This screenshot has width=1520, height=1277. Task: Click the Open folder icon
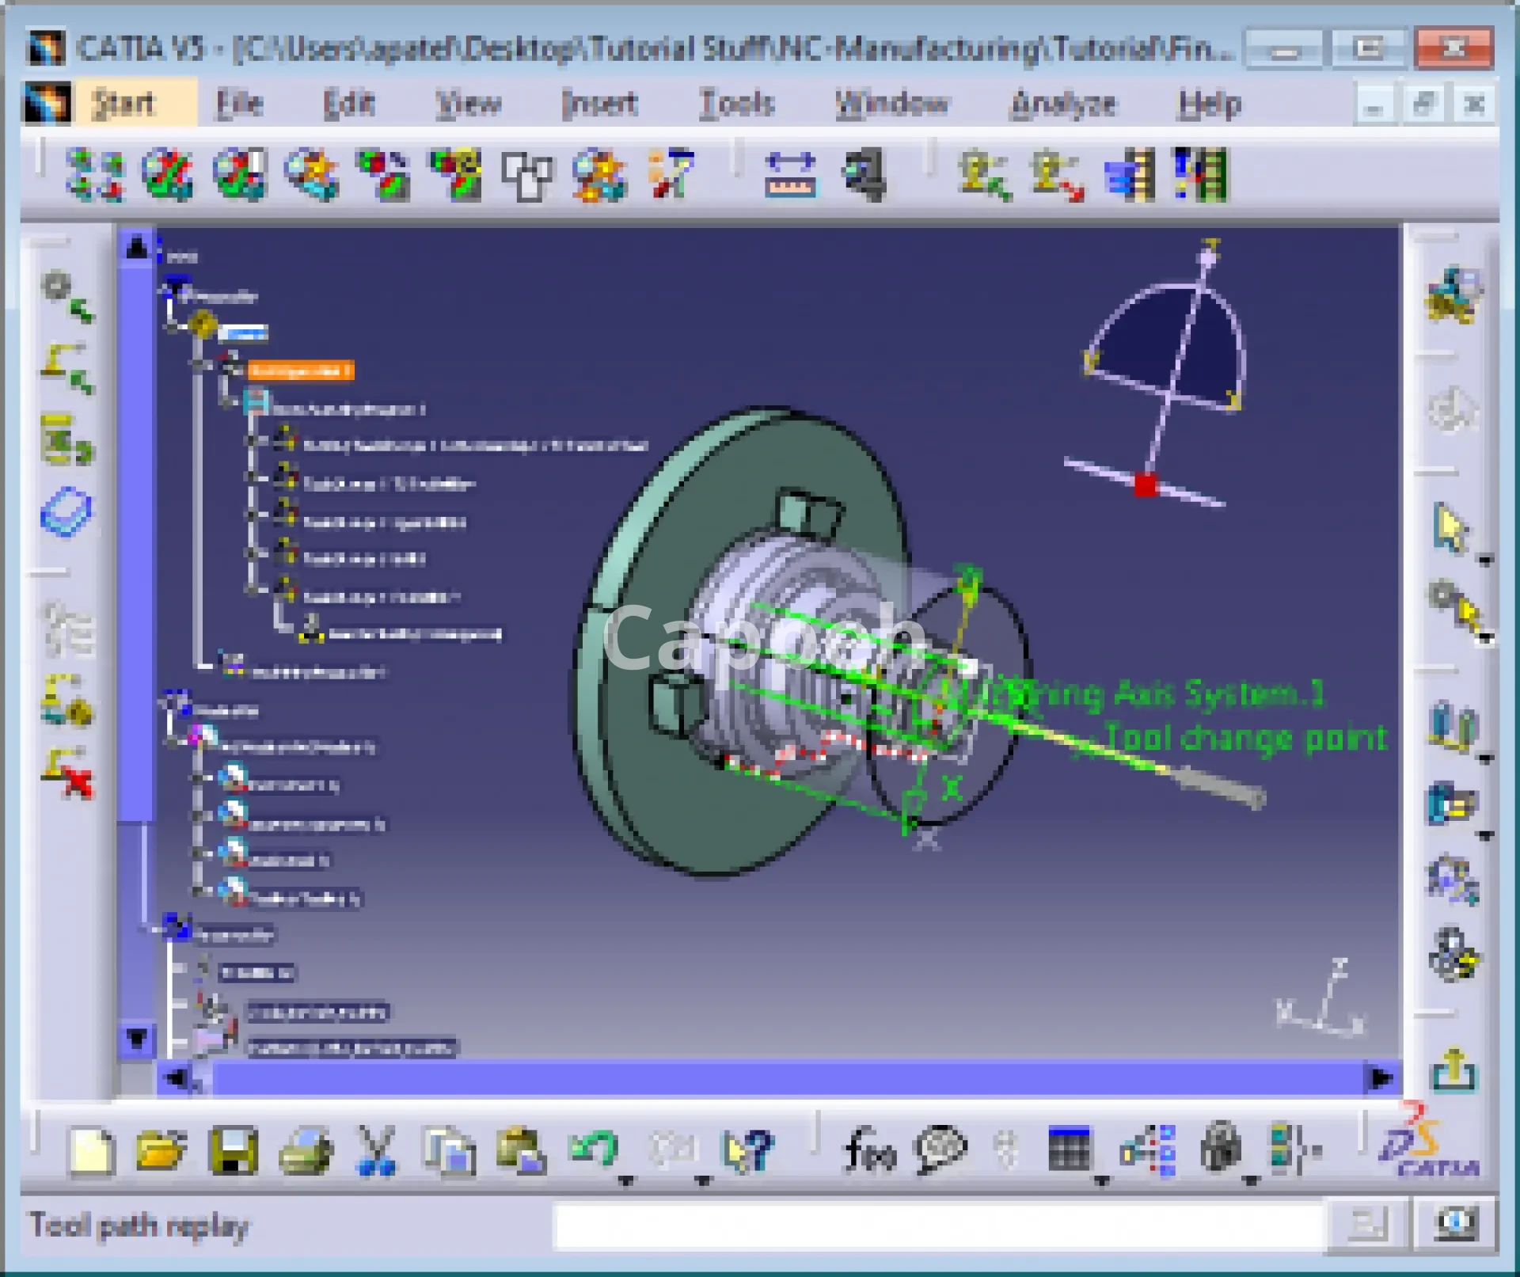(161, 1150)
